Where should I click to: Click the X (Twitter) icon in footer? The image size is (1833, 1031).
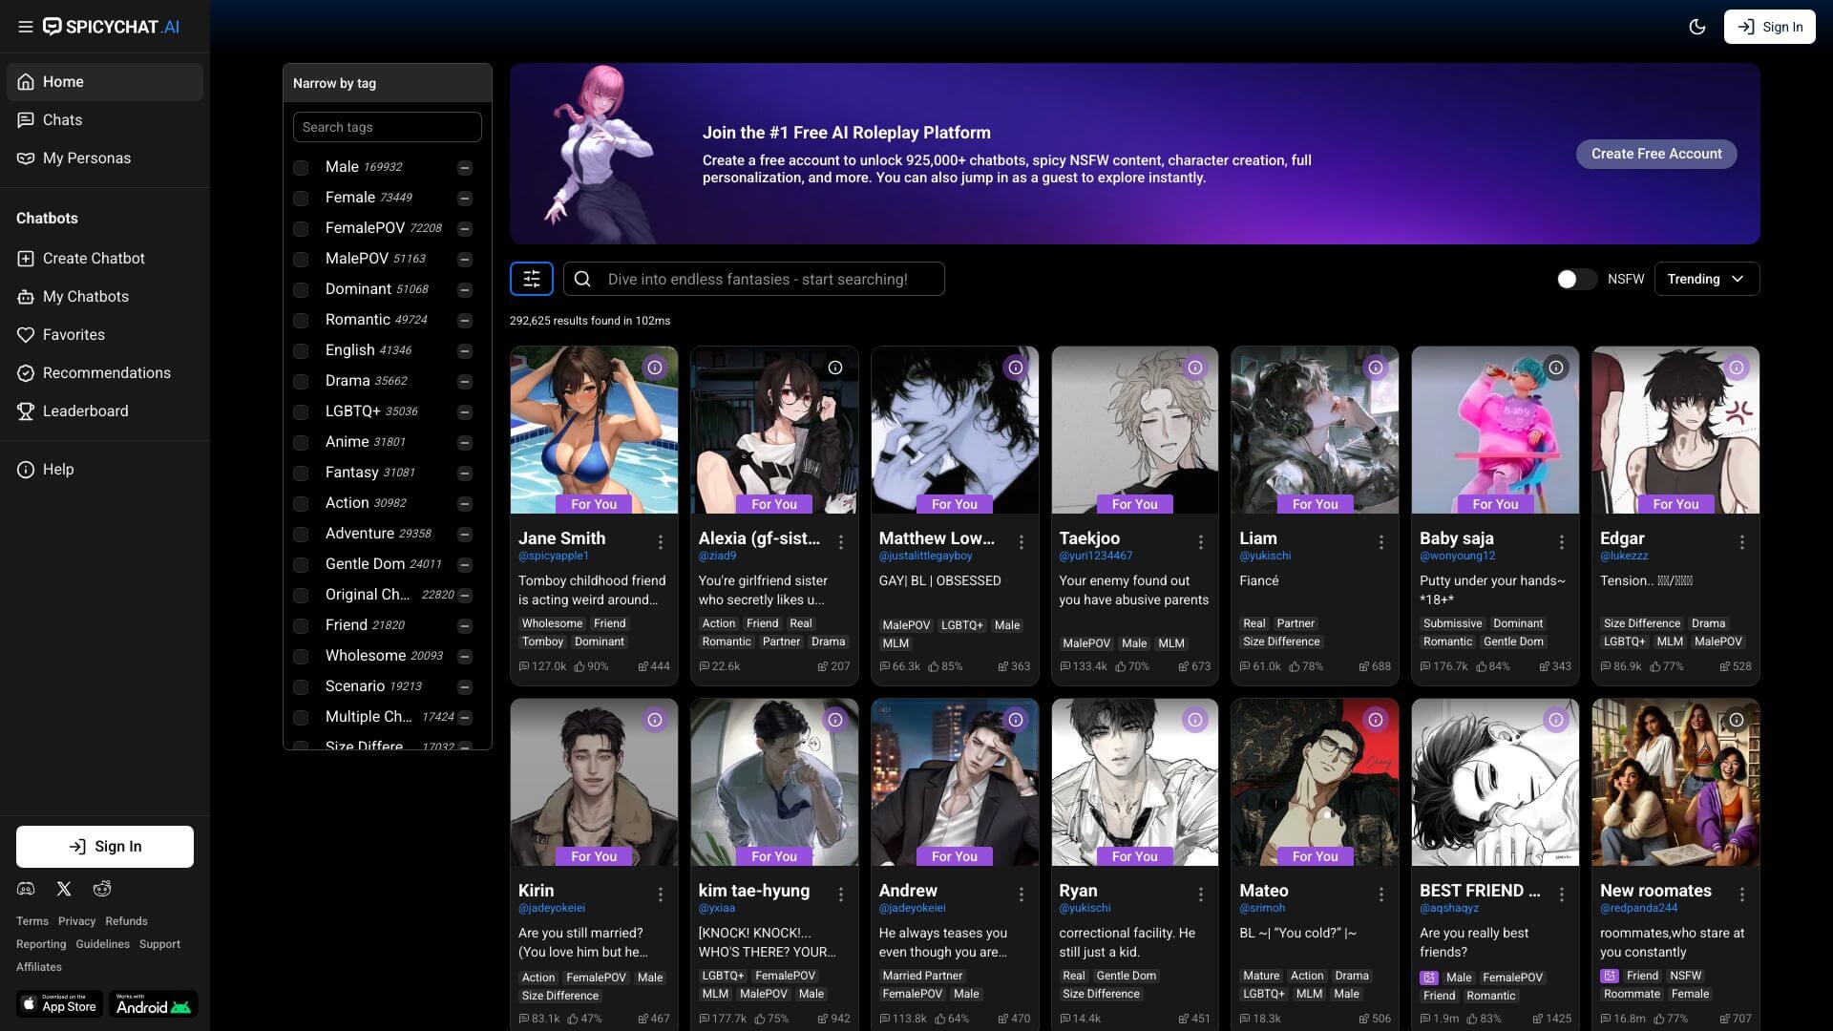point(63,889)
